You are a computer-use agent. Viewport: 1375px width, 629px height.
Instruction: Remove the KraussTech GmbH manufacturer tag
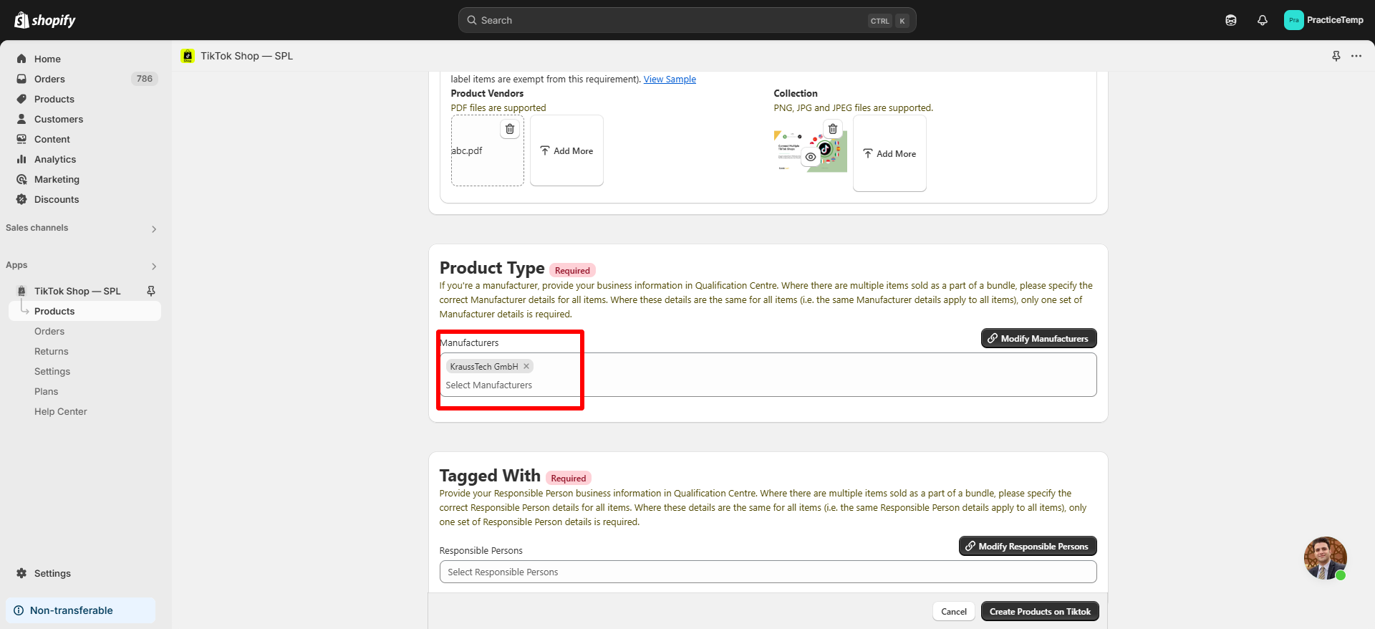click(526, 366)
